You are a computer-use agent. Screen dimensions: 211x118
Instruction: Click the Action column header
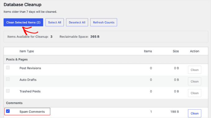click(195, 51)
